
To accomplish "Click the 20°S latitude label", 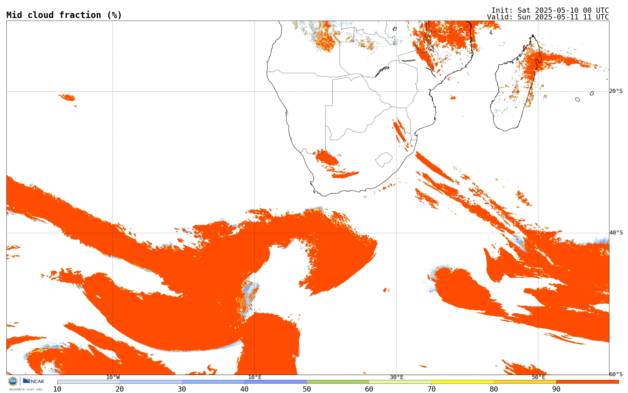I will pyautogui.click(x=616, y=91).
